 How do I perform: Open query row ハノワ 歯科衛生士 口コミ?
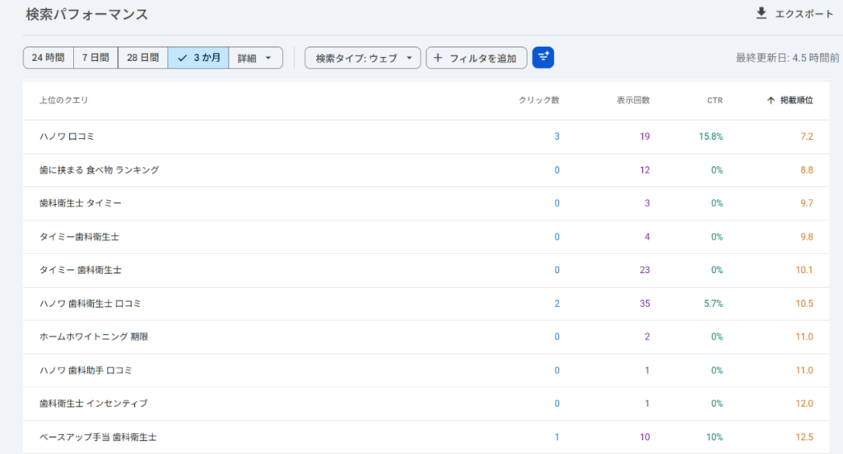point(426,303)
